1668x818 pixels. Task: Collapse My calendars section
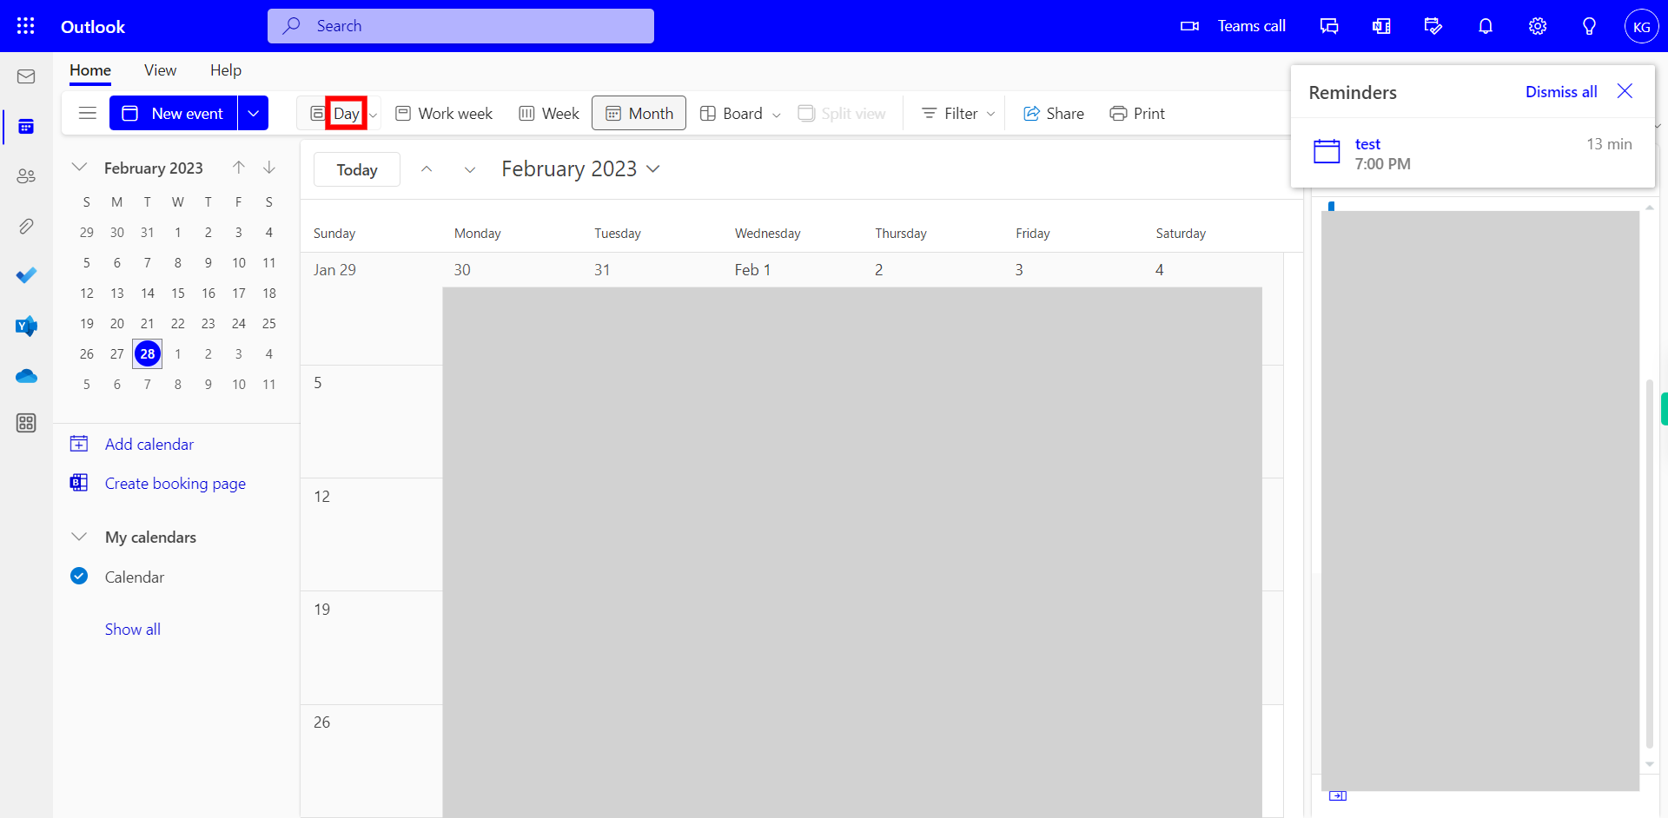(x=79, y=537)
